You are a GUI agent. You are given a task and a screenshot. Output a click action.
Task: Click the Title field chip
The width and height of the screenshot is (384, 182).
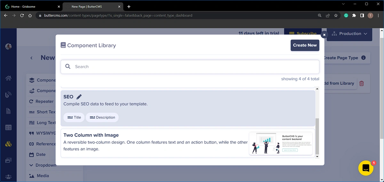coord(74,117)
